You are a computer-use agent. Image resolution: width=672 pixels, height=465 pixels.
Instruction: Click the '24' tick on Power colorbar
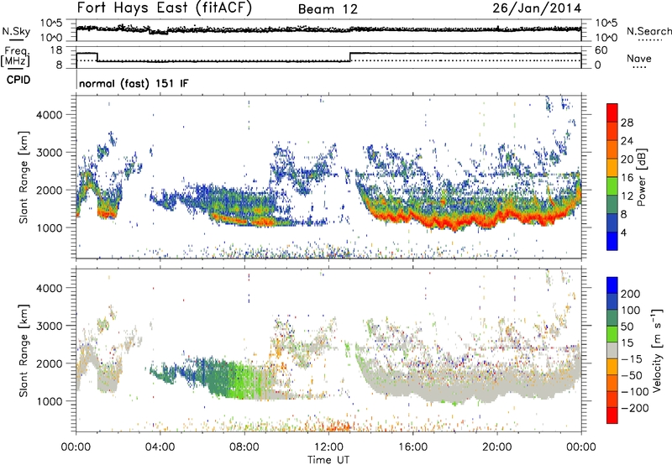[627, 141]
